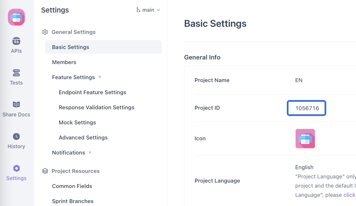Viewport: 356px width, 206px height.
Task: Open Response Validation Settings
Action: pyautogui.click(x=96, y=108)
